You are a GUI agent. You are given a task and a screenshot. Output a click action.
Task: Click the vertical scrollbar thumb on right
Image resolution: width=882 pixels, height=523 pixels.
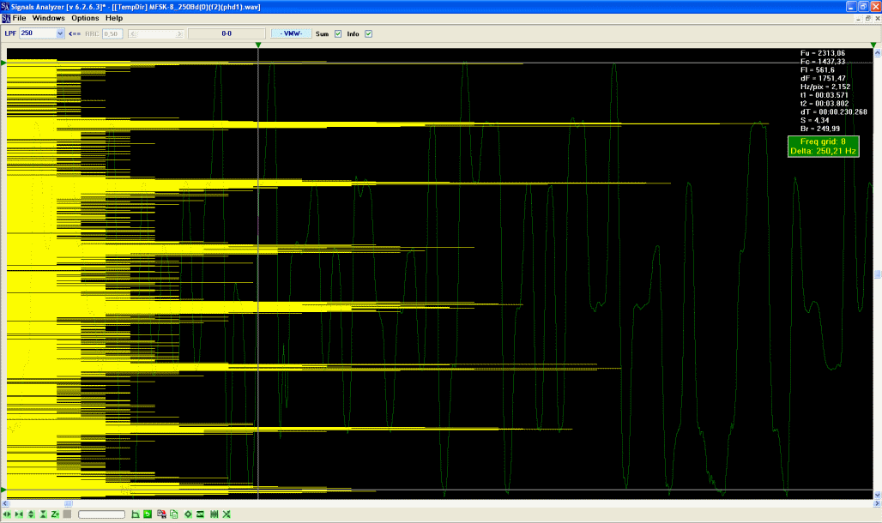point(877,274)
